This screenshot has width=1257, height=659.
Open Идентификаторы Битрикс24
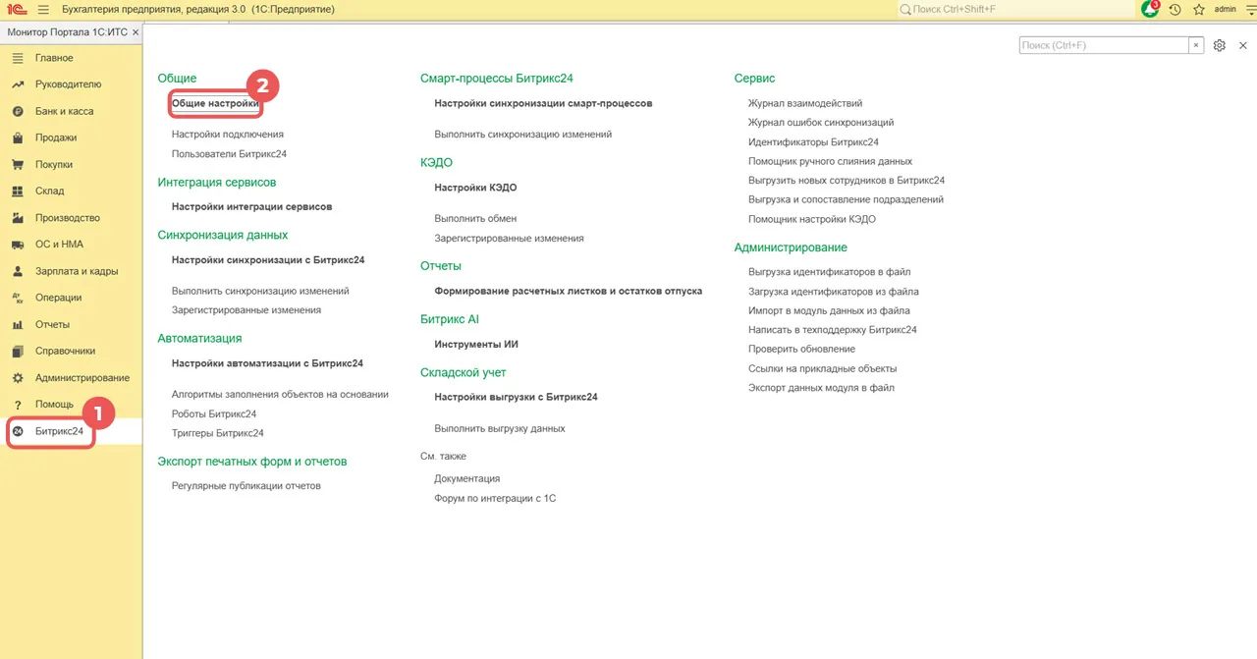(x=813, y=142)
